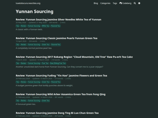This screenshot has height=118, width=158.
Task: Go to the Blog page
Action: (x=96, y=3)
